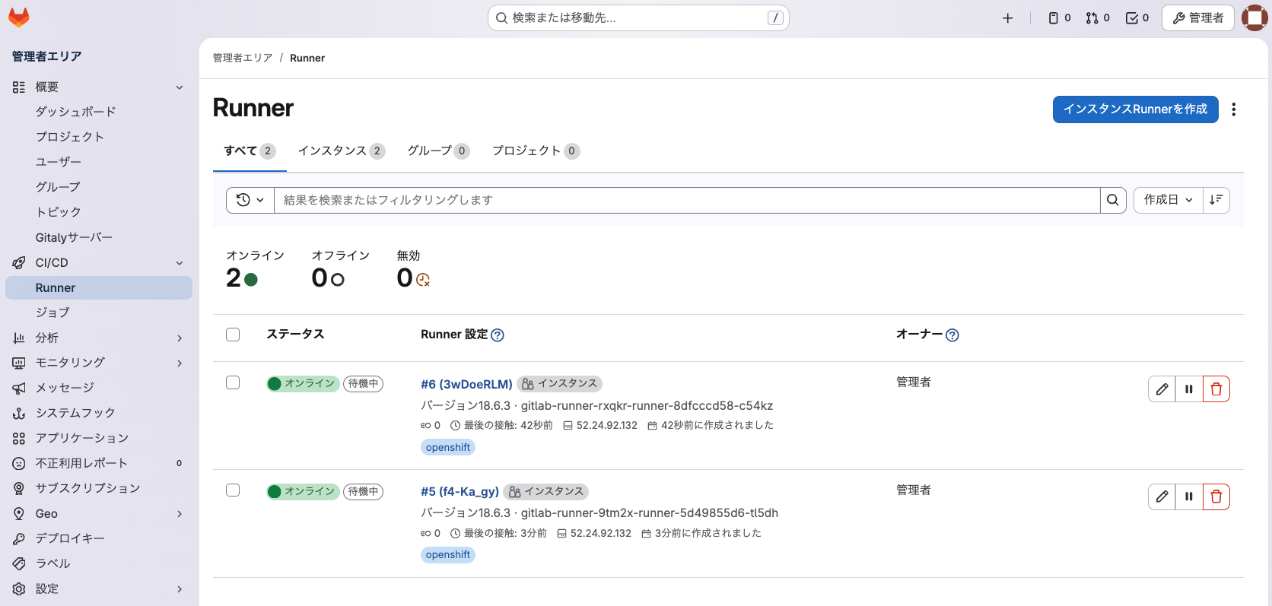Open ジョブ under CI/CD
The width and height of the screenshot is (1272, 606).
[99, 313]
